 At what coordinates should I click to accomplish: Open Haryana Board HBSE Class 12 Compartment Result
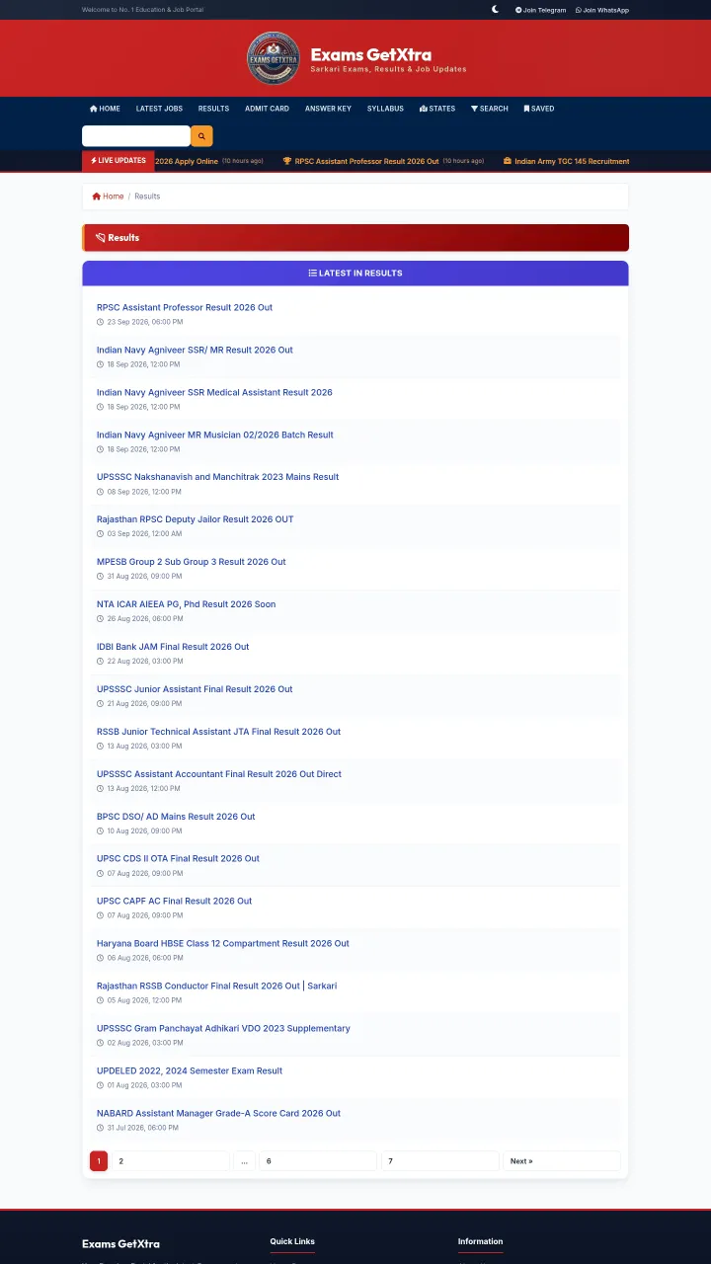[223, 943]
